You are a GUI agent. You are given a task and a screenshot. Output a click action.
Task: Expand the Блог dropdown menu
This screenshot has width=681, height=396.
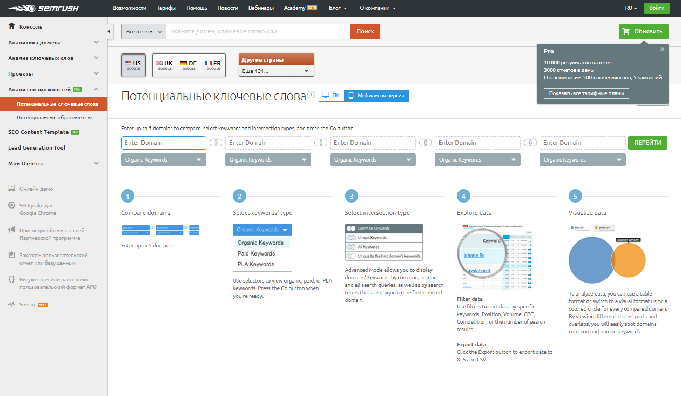coord(338,8)
